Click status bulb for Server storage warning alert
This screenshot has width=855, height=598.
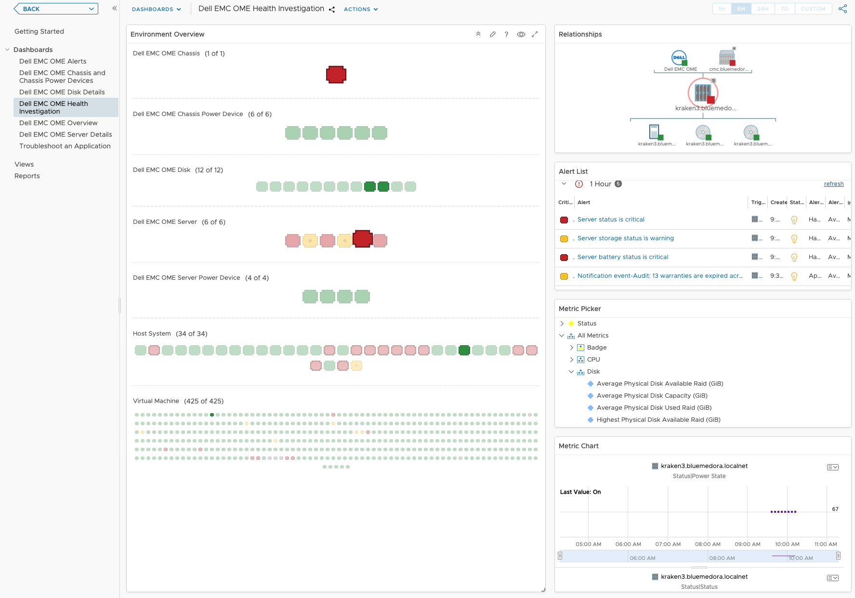tap(794, 238)
